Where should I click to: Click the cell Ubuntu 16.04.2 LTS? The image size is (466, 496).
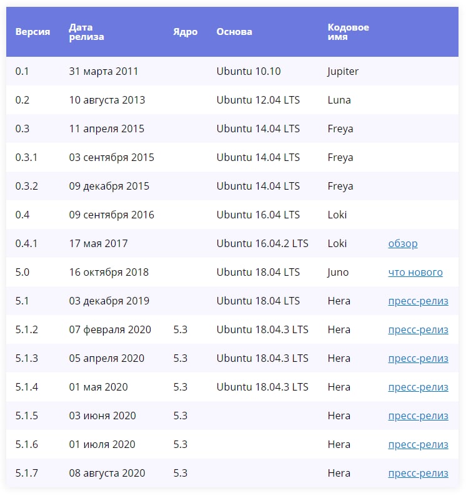click(262, 243)
